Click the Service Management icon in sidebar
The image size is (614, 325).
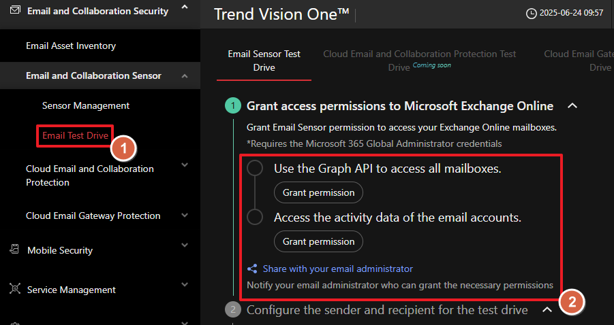(14, 289)
